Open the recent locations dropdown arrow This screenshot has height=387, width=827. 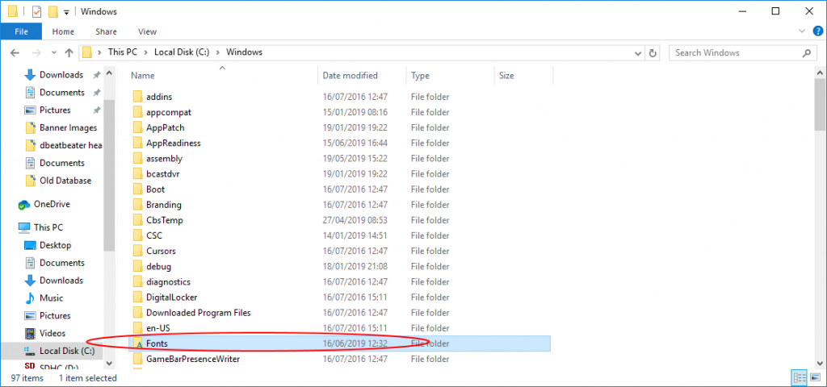coord(53,53)
